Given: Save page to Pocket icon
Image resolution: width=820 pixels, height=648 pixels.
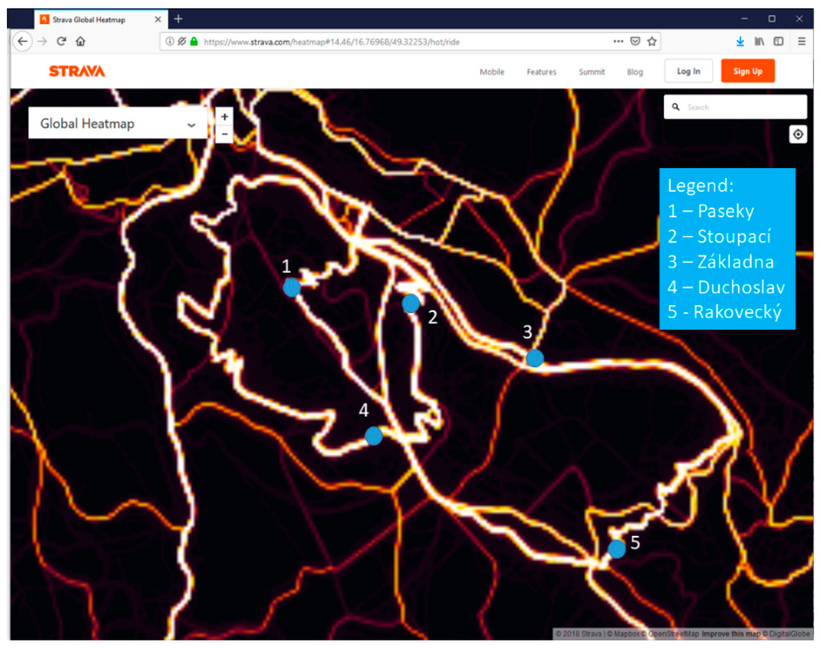Looking at the screenshot, I should tap(635, 41).
